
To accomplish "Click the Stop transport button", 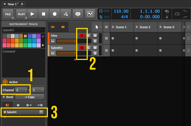I will (43, 14).
